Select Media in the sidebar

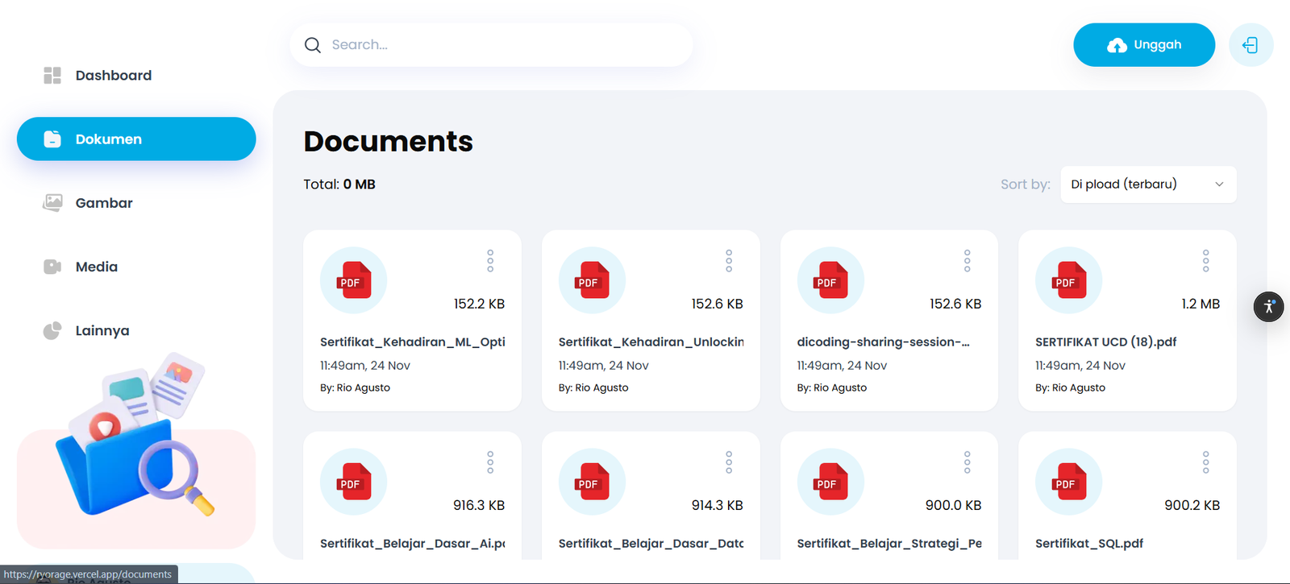pyautogui.click(x=97, y=267)
